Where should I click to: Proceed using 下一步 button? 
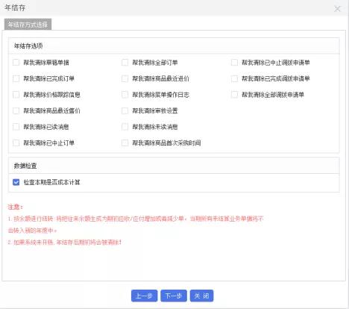point(174,296)
